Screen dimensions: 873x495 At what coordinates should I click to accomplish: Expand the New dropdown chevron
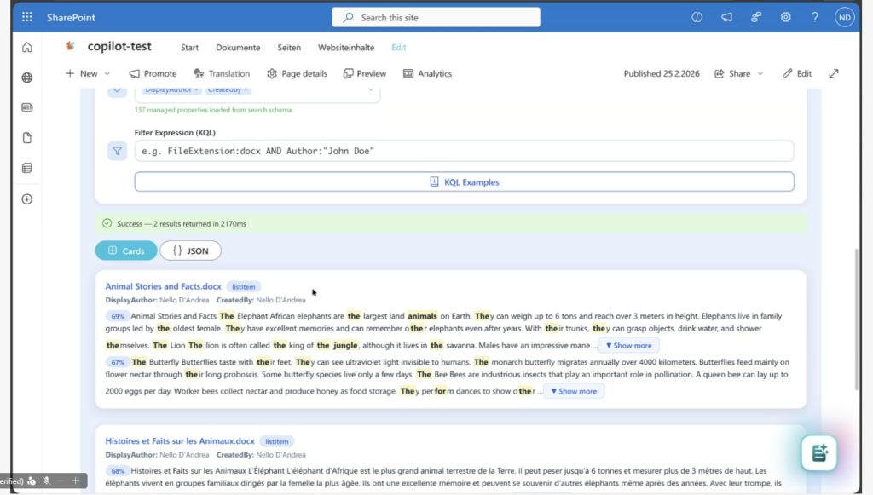[x=107, y=73]
